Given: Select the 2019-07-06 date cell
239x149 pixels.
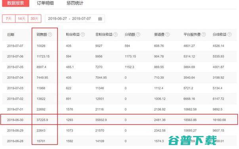Looking at the screenshot, I should tap(15, 57).
